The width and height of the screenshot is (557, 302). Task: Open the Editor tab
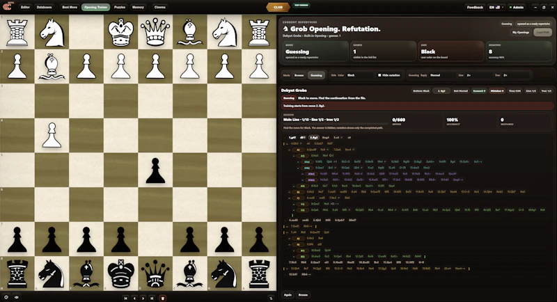(25, 7)
